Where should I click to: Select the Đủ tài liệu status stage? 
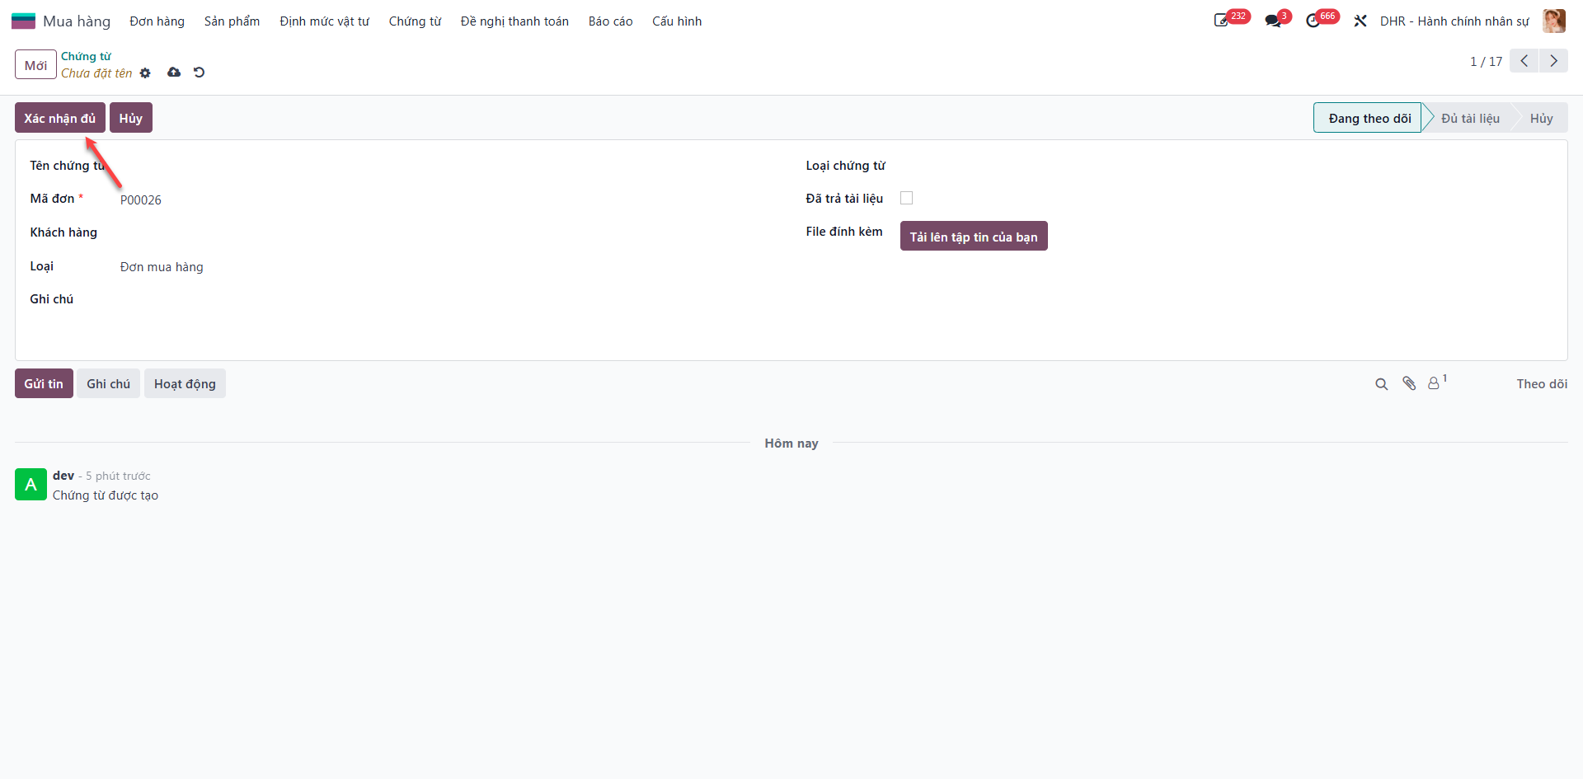click(x=1470, y=118)
